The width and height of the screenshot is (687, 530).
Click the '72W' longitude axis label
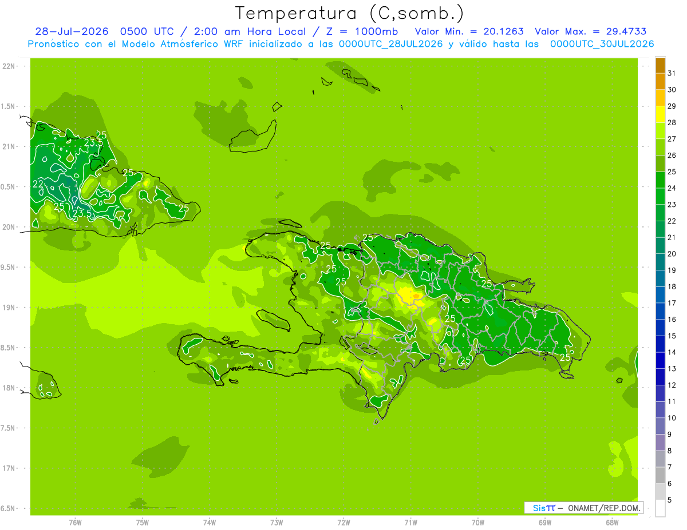[x=343, y=522]
